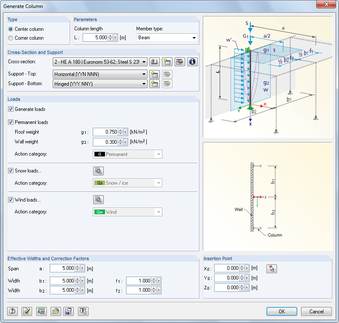Click the export/copy settings icon
Screen dimensions: 339x323
[x=83, y=311]
